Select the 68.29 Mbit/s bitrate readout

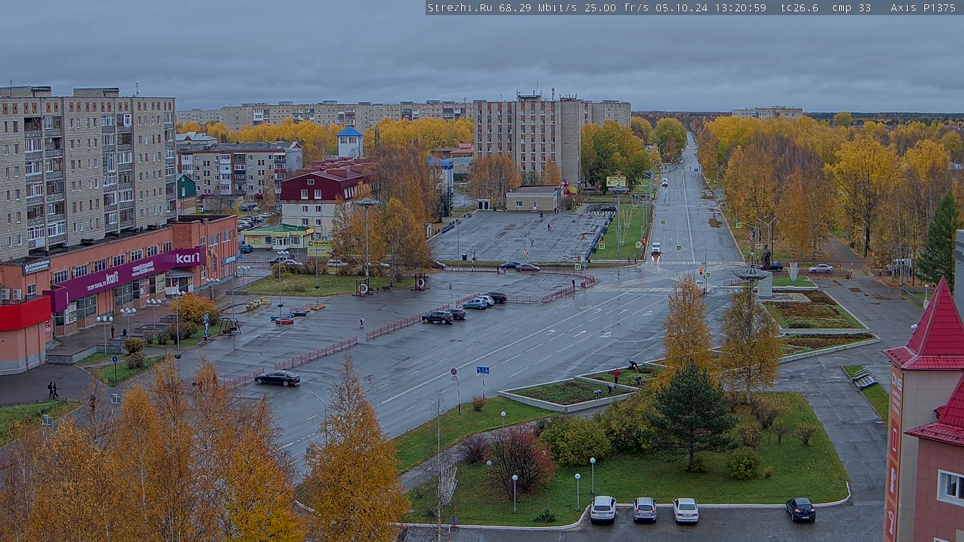[x=537, y=8]
